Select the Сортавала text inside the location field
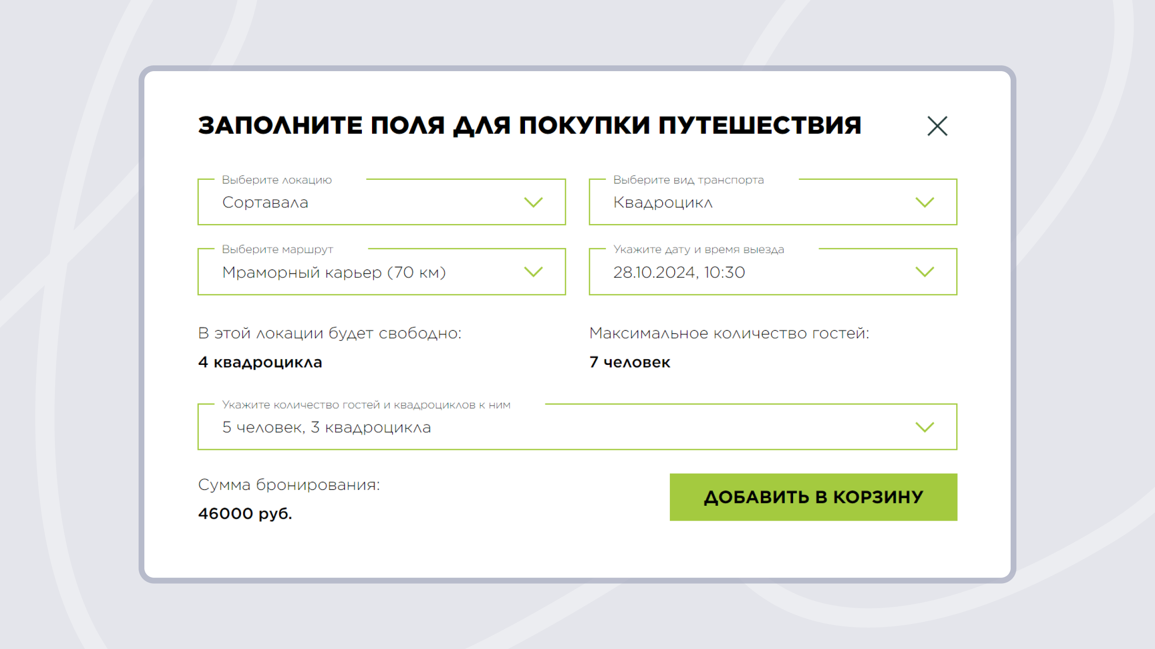Image resolution: width=1155 pixels, height=649 pixels. click(x=265, y=202)
